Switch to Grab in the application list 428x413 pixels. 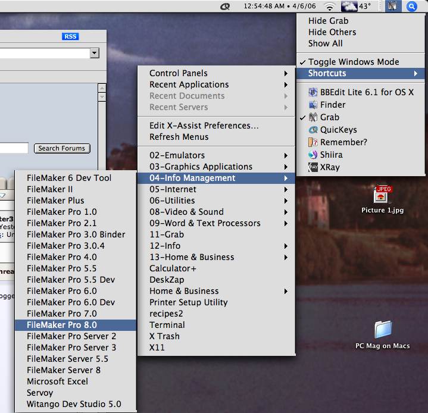pos(361,117)
